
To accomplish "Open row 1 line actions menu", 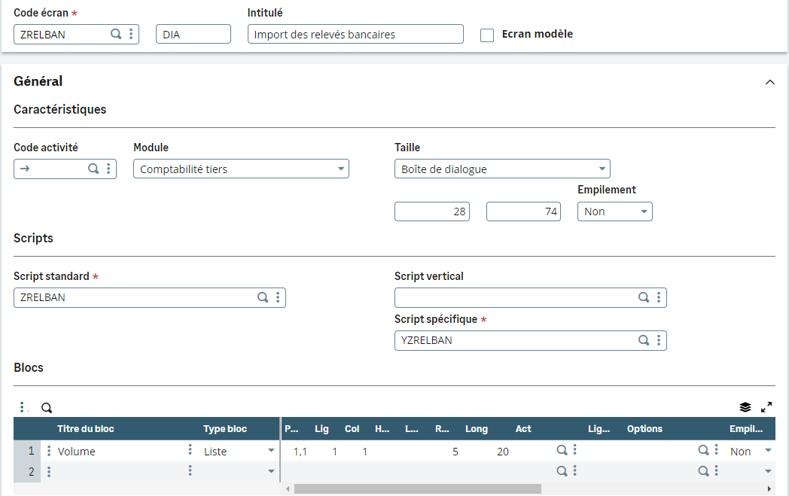I will 49,451.
